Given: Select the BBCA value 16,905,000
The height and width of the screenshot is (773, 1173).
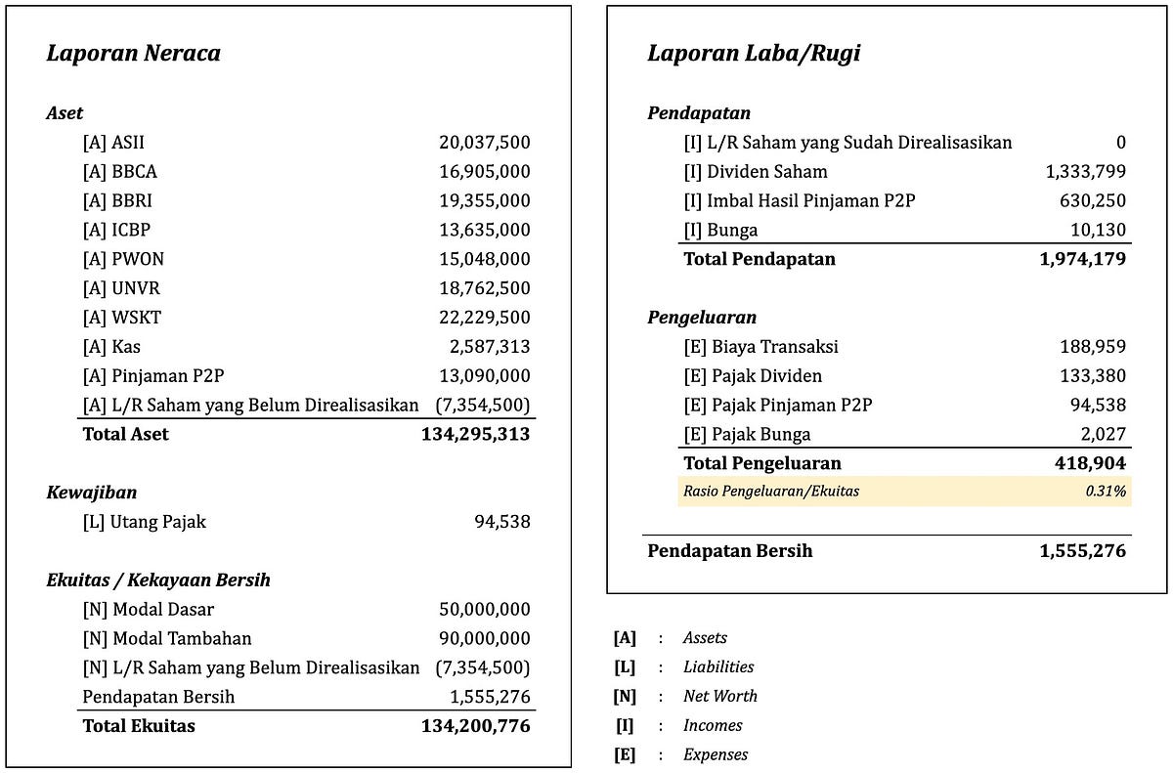Looking at the screenshot, I should tap(485, 172).
